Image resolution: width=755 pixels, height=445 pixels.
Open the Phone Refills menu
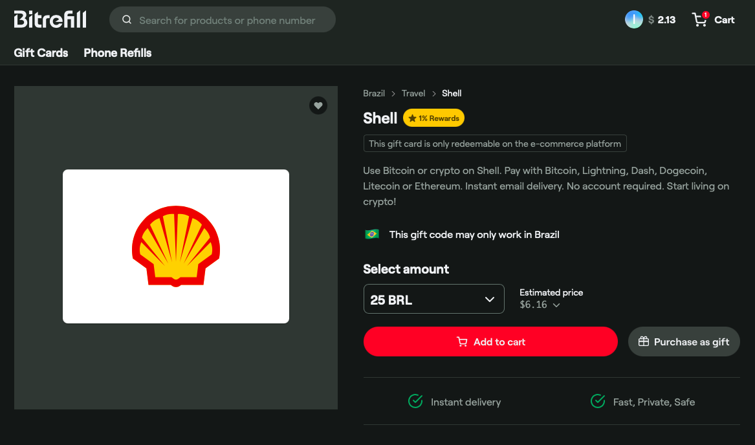[118, 53]
